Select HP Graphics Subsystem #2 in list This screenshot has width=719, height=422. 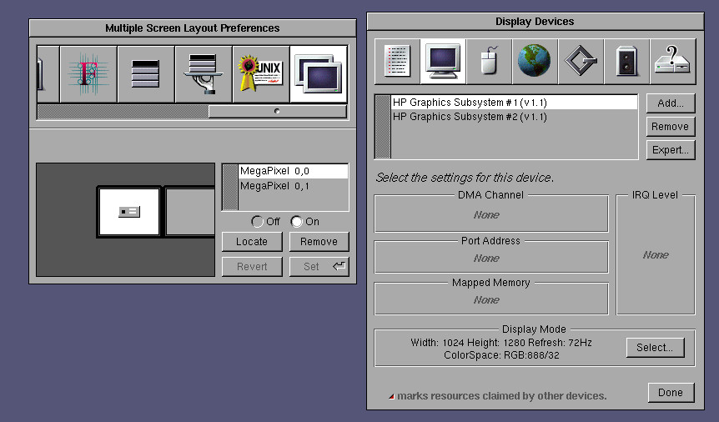(x=470, y=118)
